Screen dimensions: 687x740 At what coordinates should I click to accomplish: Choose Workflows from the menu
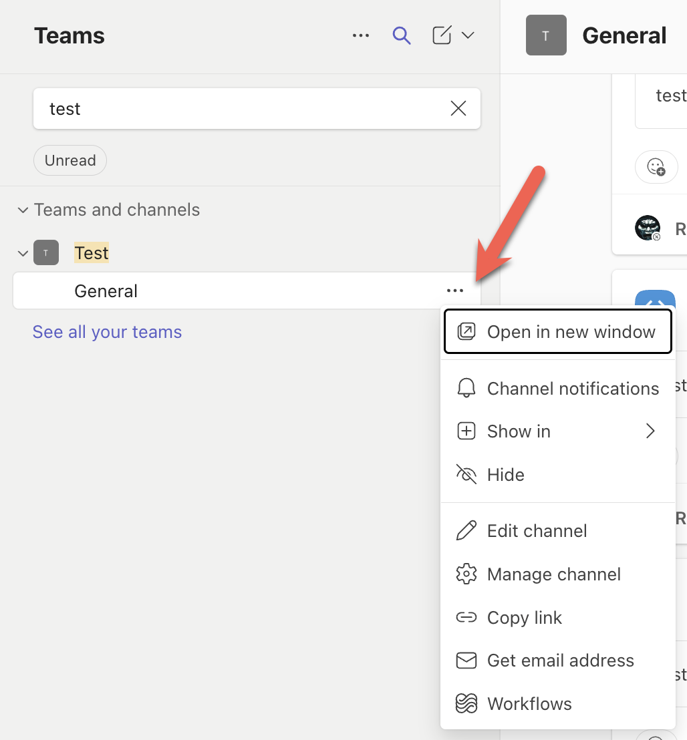(557, 704)
